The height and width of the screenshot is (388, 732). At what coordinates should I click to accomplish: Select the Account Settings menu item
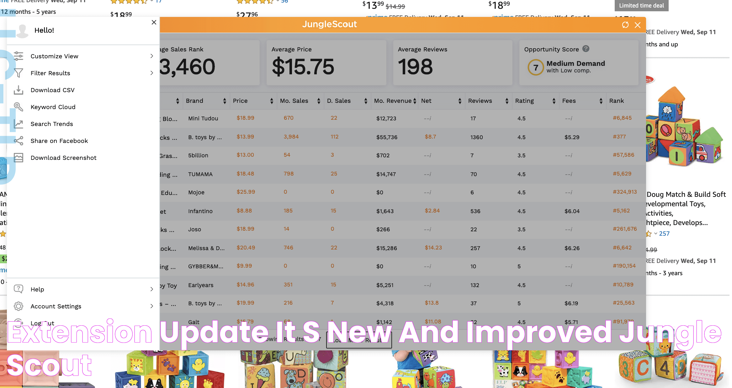tap(56, 306)
